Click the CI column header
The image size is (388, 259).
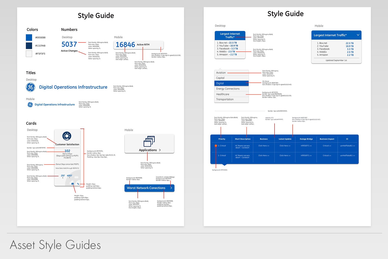point(347,139)
